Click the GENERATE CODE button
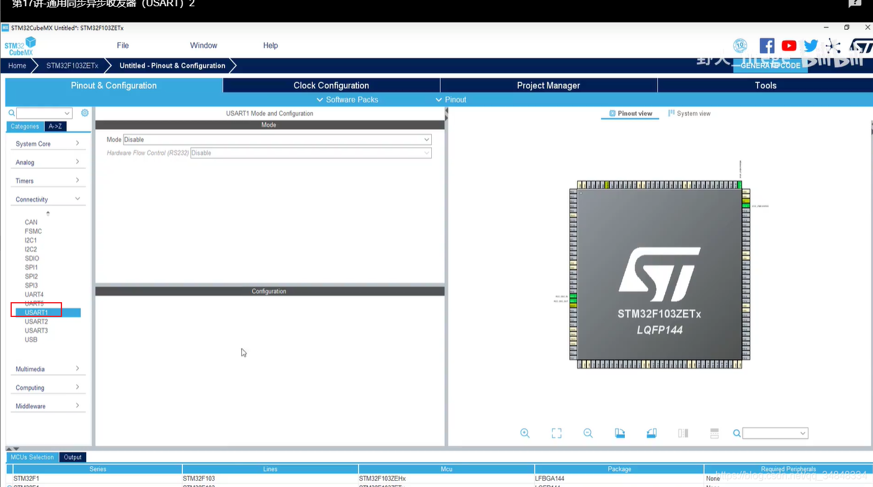 point(771,65)
